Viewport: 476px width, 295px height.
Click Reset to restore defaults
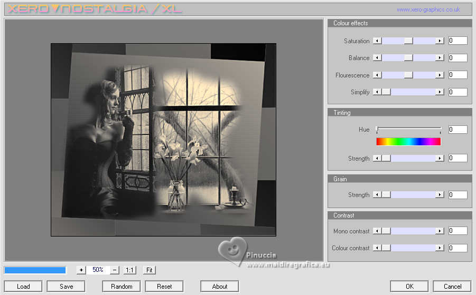tap(164, 286)
